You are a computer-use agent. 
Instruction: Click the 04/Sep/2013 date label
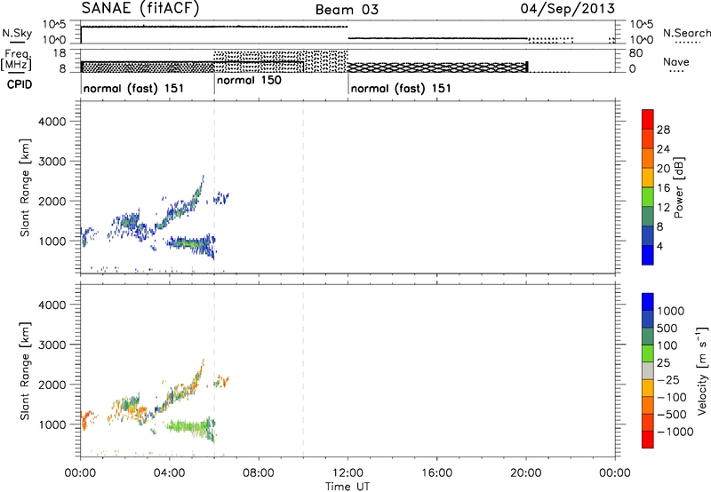pos(568,8)
